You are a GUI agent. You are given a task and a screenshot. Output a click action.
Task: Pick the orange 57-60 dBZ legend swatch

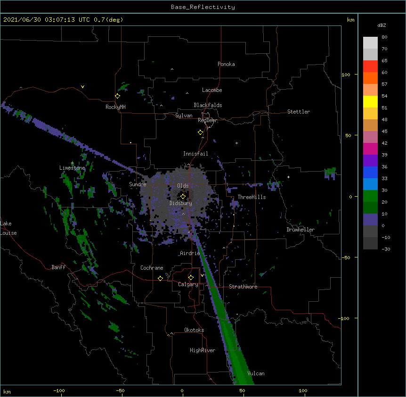pyautogui.click(x=370, y=78)
